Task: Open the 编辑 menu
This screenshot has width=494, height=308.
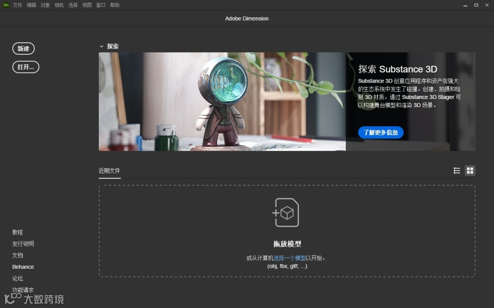Action: coord(31,5)
